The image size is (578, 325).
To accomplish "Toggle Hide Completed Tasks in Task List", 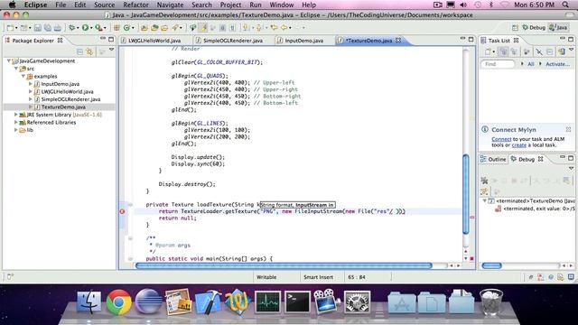I will click(539, 52).
